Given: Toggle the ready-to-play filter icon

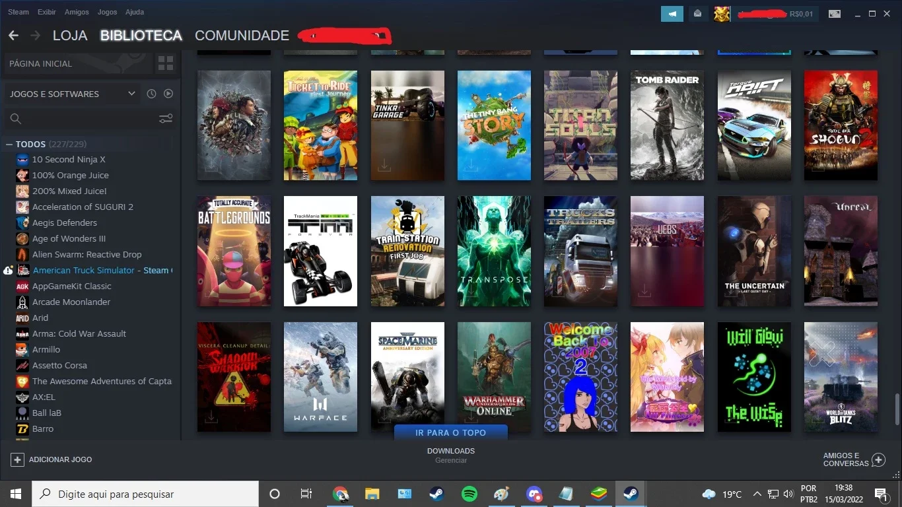Looking at the screenshot, I should [168, 94].
